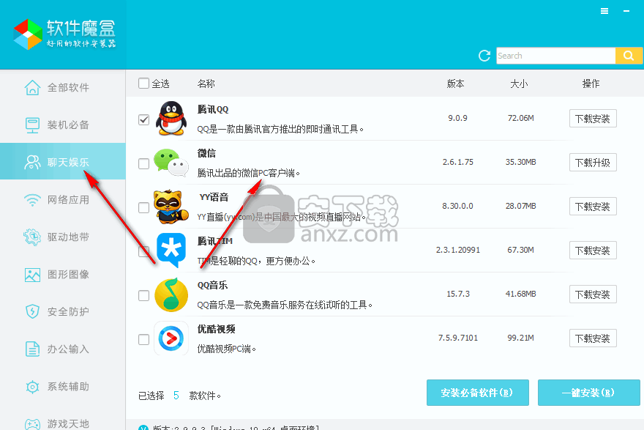Click the 优酷视频 size value 99.21M

[521, 338]
